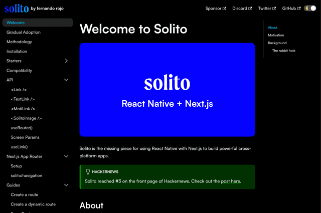The width and height of the screenshot is (321, 213).
Task: Jump to About in table of contents
Action: (x=272, y=28)
